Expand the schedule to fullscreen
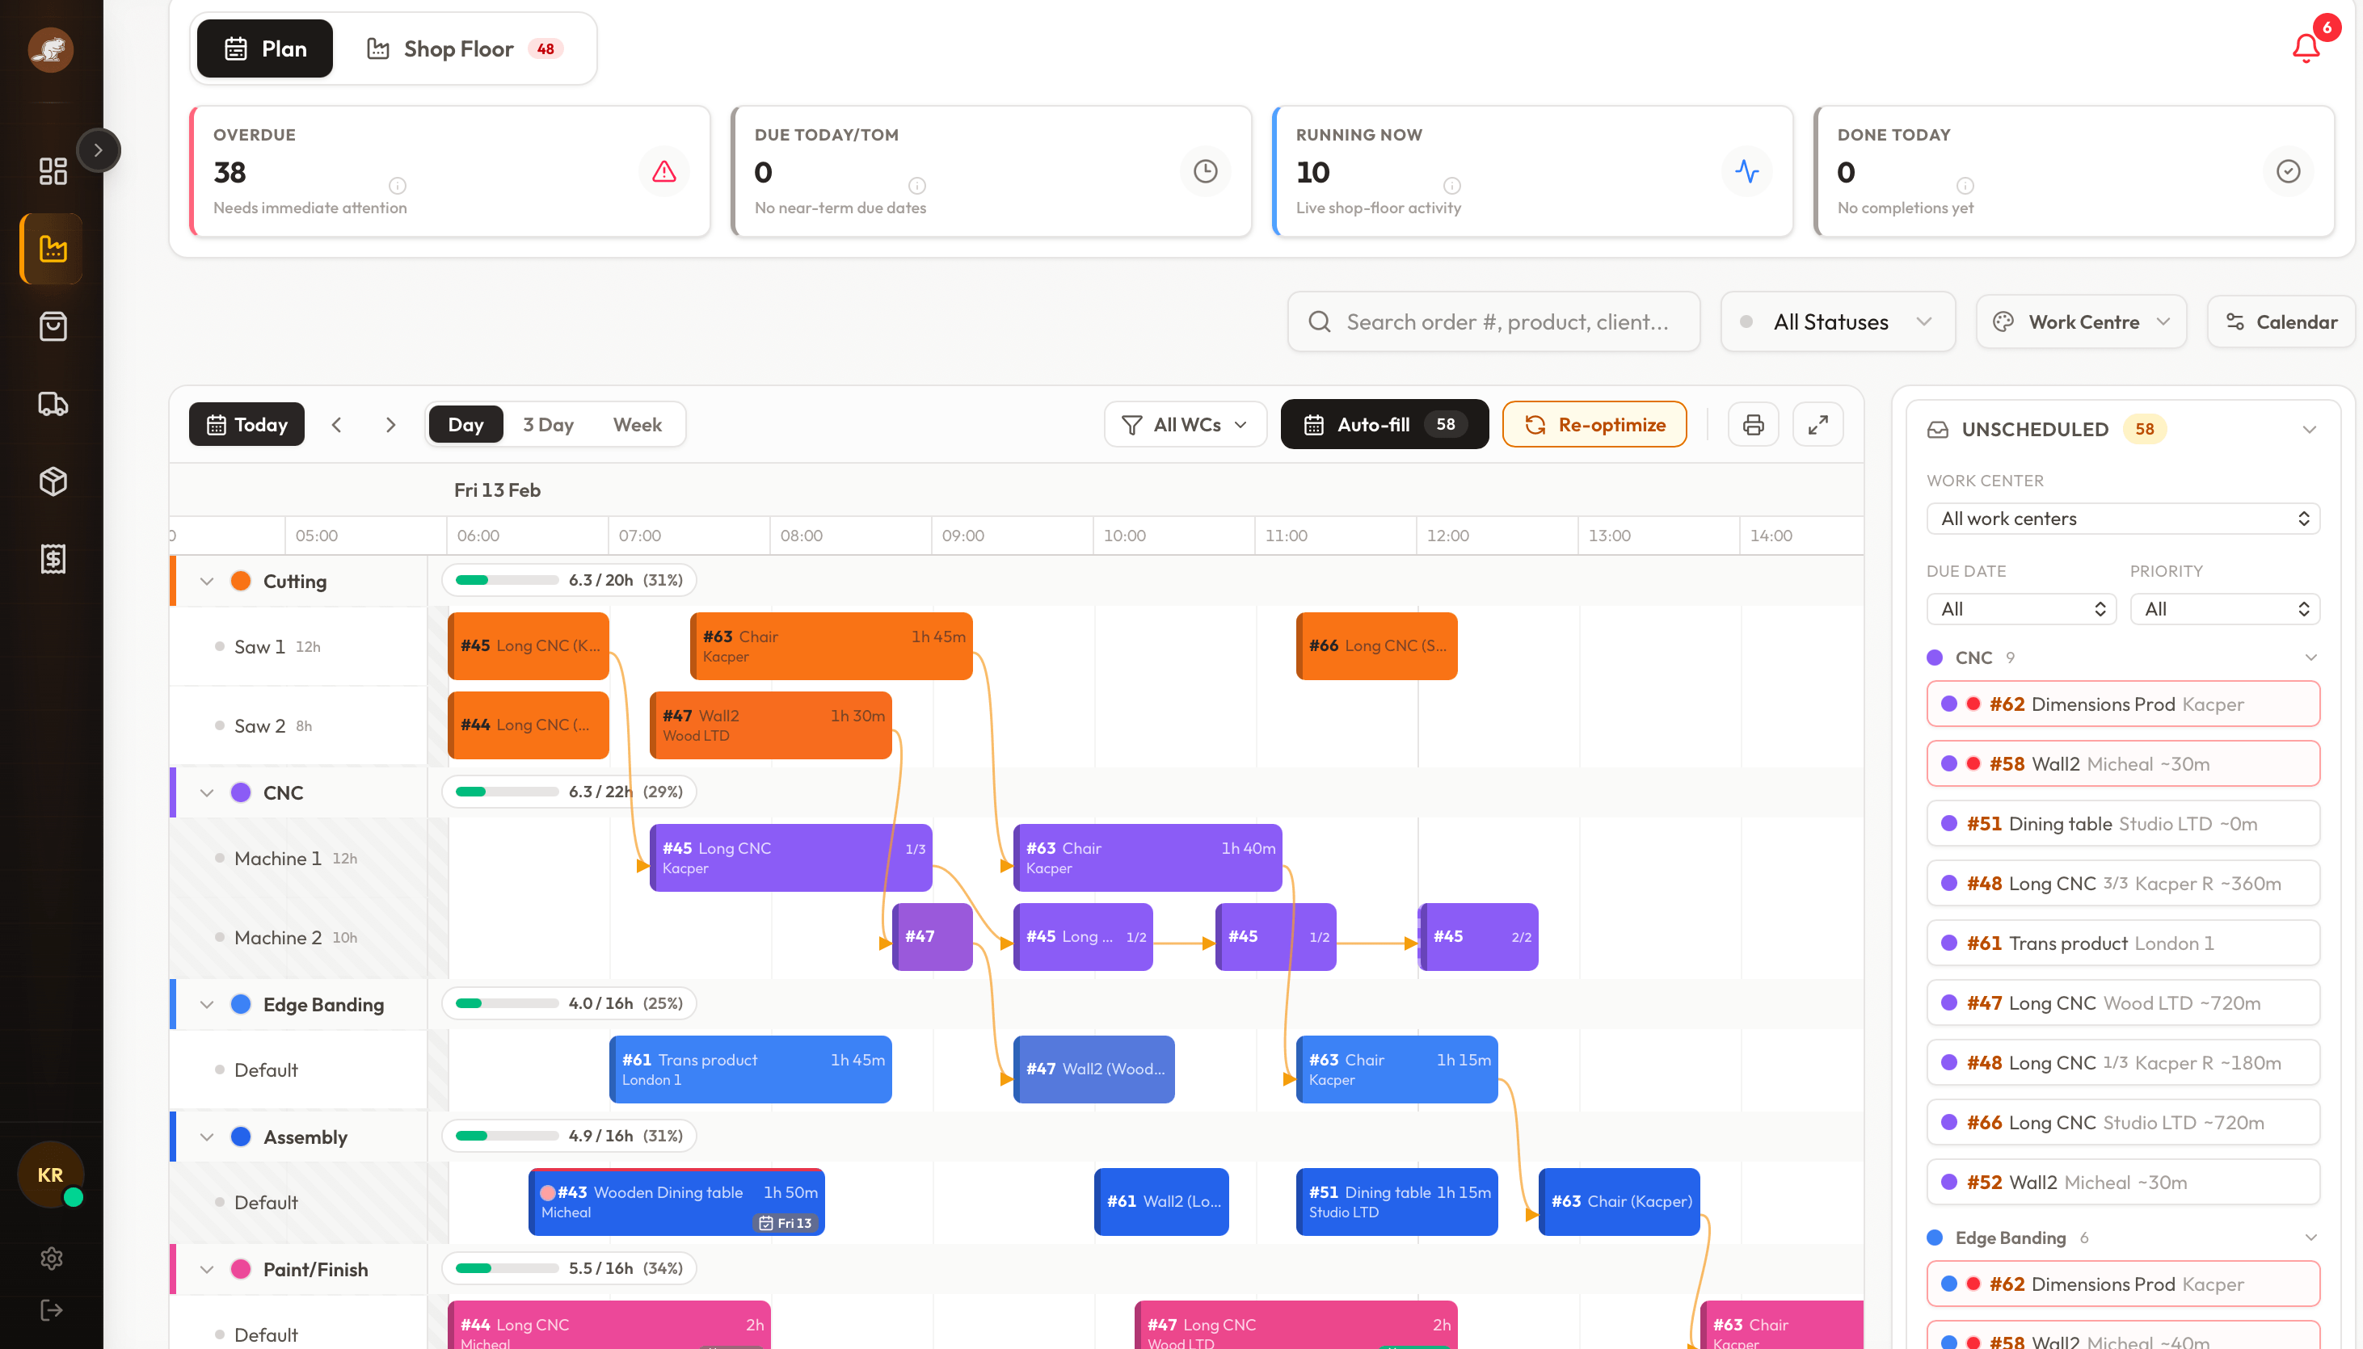Screen dimensions: 2363x1349 pyautogui.click(x=1818, y=423)
